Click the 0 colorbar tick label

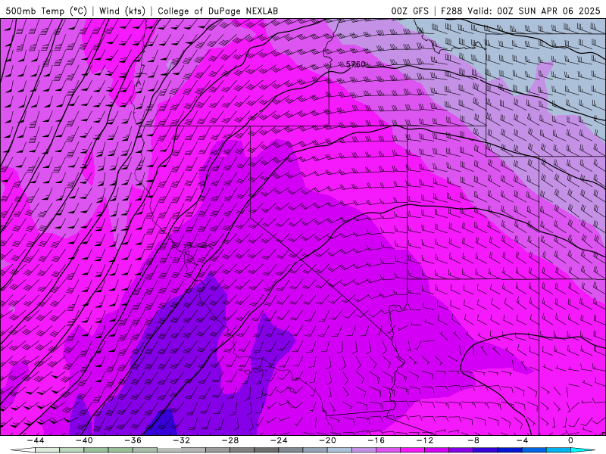(571, 440)
